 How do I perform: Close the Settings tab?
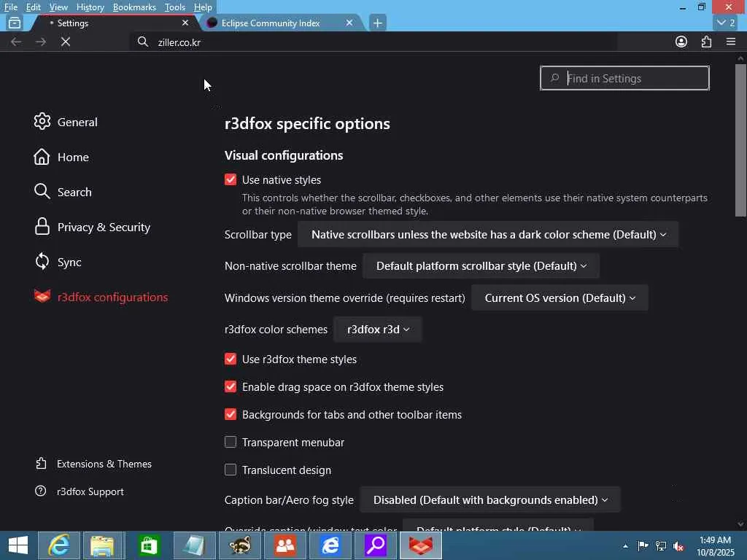coord(185,23)
